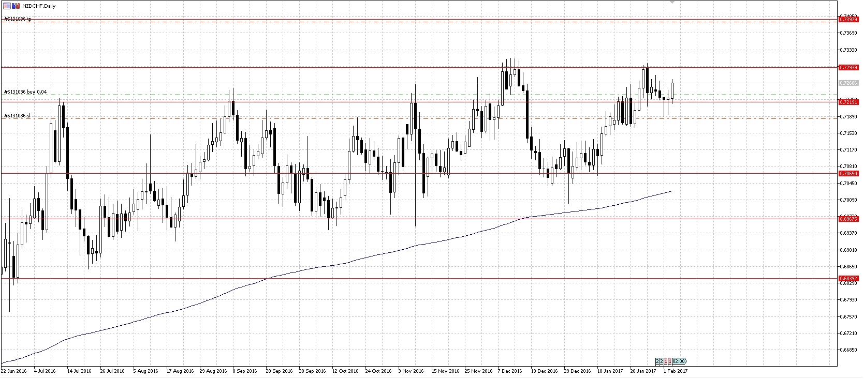This screenshot has height=379, width=864.
Task: Click the 0.71530 price scale value
Action: pyautogui.click(x=848, y=133)
